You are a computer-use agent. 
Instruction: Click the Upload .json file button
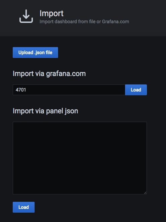35,52
